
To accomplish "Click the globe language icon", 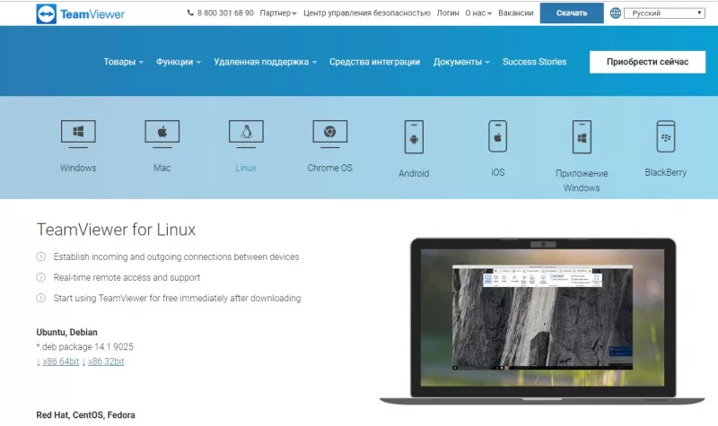I will [616, 13].
